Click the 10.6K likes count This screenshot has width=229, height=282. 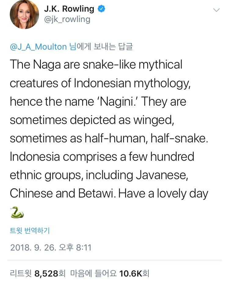point(131,273)
